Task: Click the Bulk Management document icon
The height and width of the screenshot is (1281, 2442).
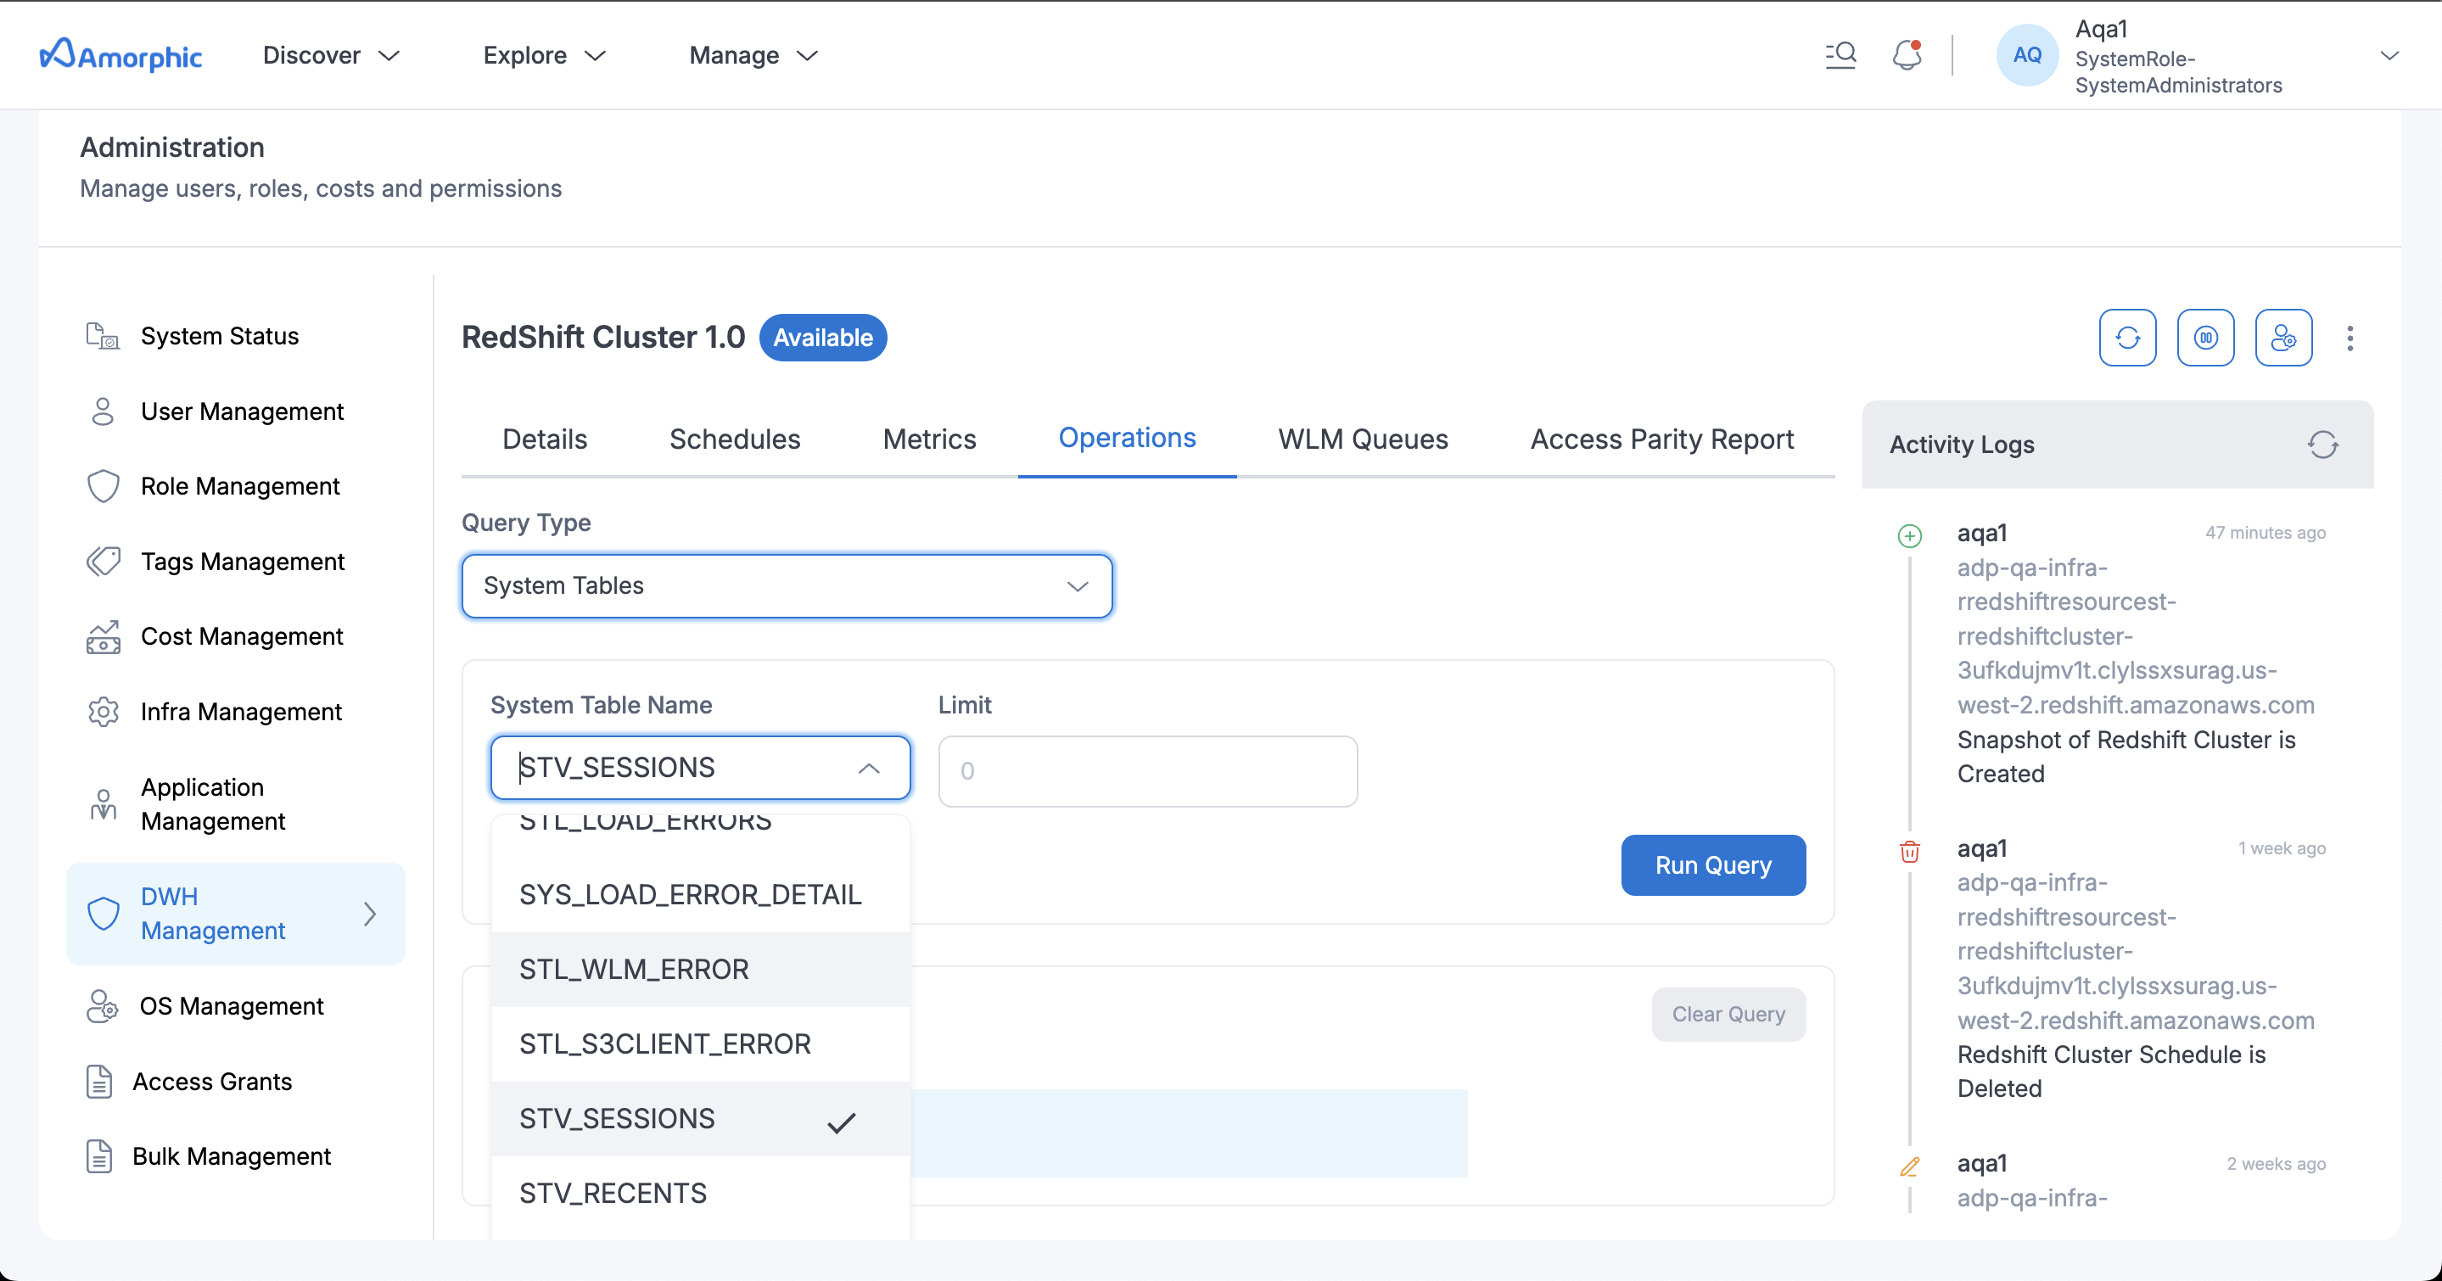Action: coord(98,1156)
